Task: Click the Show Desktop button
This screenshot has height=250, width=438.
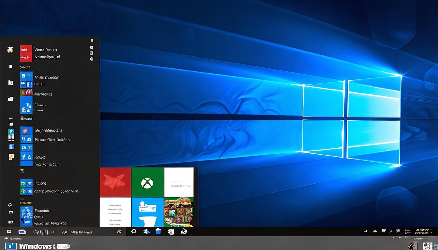Action: pyautogui.click(x=437, y=232)
